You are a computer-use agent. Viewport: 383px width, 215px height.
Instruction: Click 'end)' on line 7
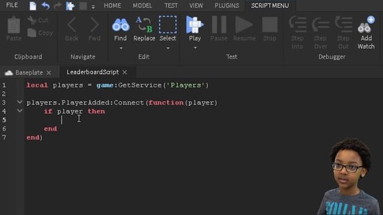pos(35,137)
